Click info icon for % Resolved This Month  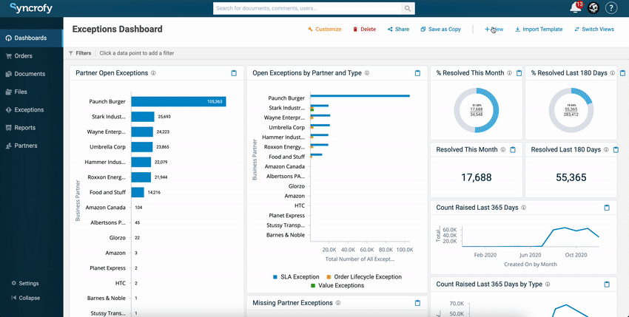509,73
